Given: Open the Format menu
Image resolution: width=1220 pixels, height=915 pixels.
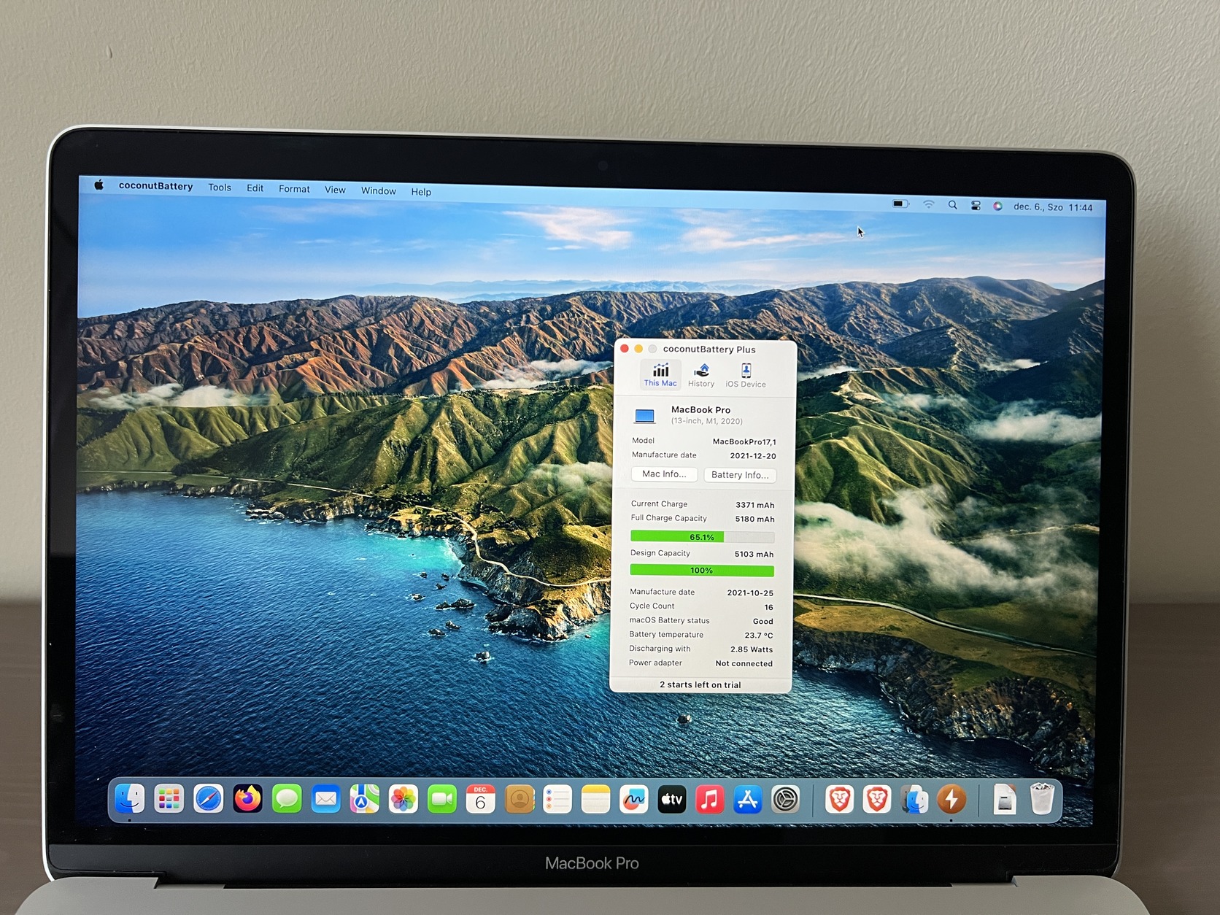Looking at the screenshot, I should (294, 189).
